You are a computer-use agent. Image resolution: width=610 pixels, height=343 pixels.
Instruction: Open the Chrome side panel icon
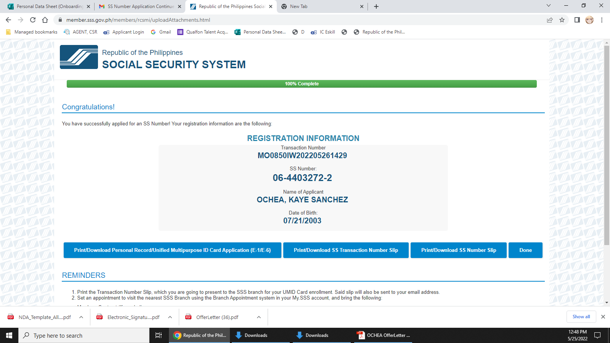point(577,20)
